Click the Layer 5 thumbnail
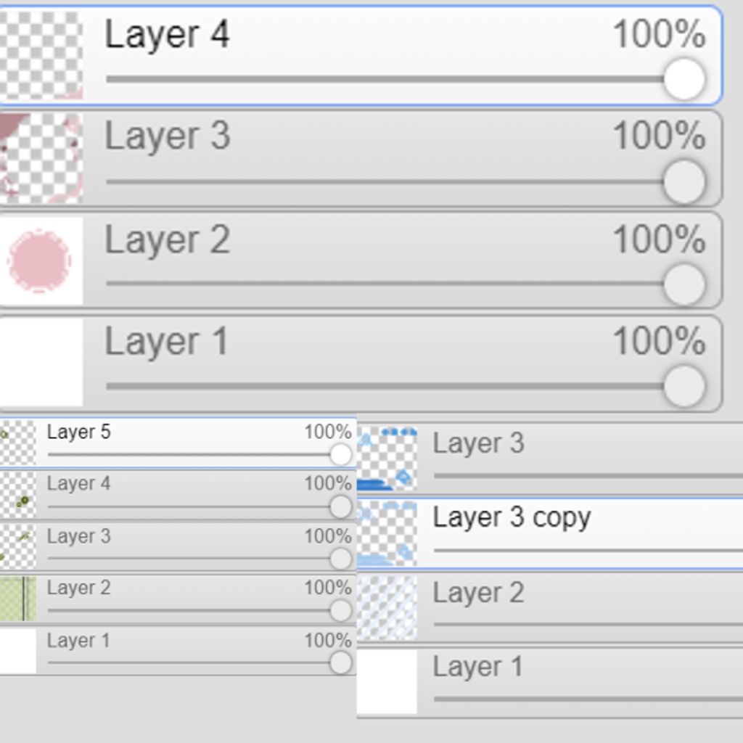Screen dimensions: 743x743 (17, 443)
